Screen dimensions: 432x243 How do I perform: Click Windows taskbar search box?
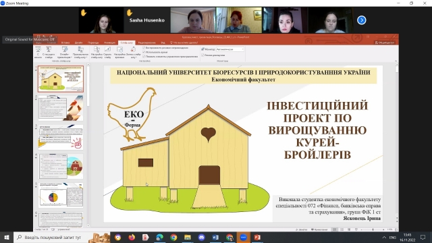click(x=61, y=237)
